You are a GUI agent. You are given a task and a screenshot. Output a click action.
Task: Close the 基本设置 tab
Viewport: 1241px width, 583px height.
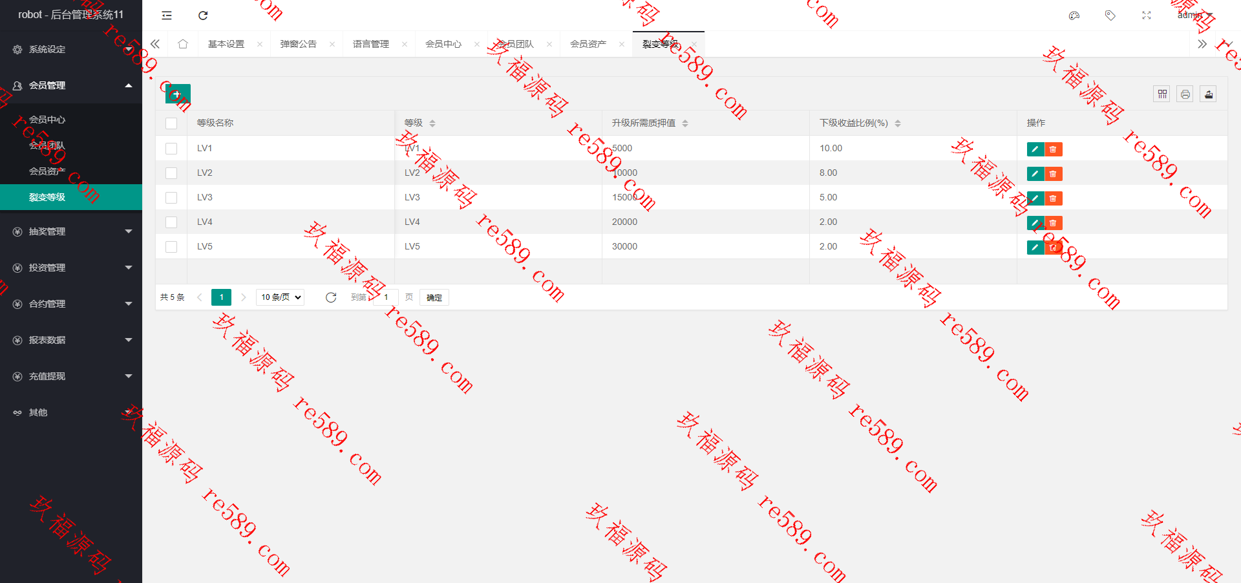point(260,44)
